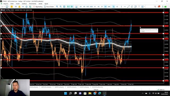170x96 pixels.
Task: Expand the shapes objects dropdown arrow
Action: coord(144,7)
